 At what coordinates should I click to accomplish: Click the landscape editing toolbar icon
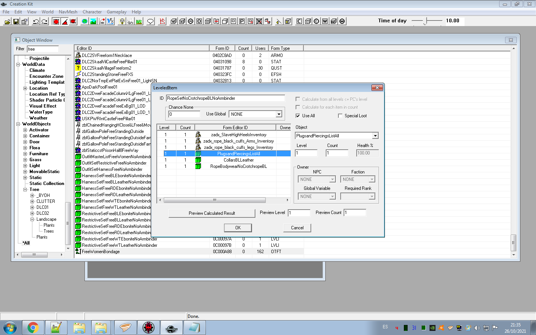(x=93, y=21)
